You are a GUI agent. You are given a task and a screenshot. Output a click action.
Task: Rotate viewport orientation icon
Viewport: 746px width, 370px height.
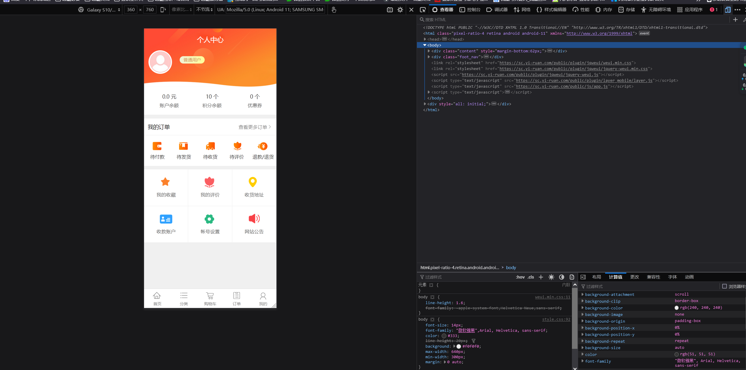163,10
